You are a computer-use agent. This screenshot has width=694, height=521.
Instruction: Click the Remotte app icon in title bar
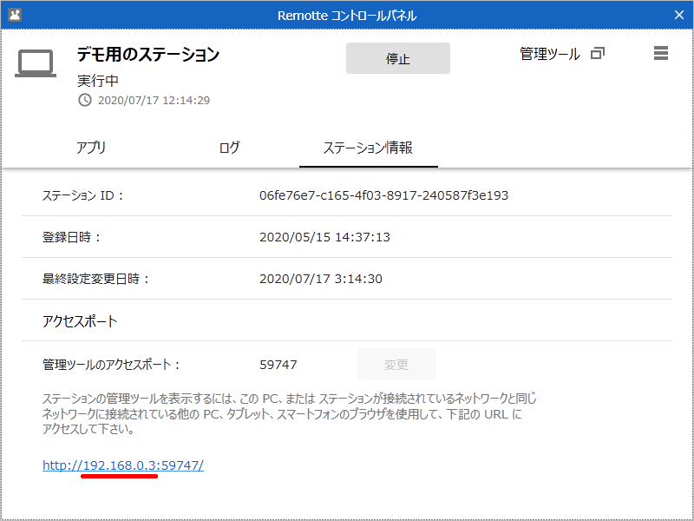(15, 15)
